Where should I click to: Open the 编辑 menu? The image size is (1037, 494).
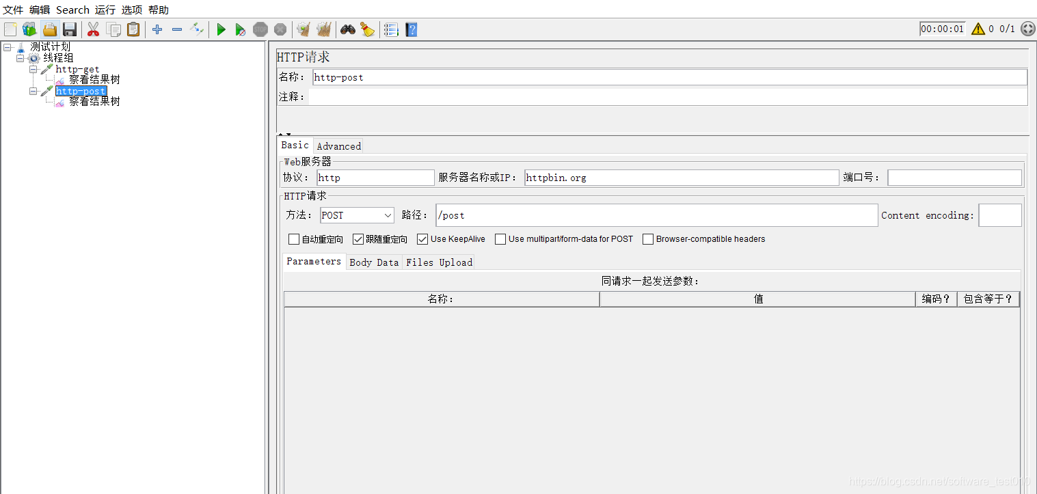pyautogui.click(x=40, y=10)
